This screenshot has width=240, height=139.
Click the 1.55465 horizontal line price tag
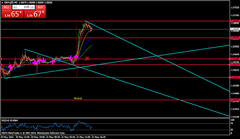coord(235,59)
